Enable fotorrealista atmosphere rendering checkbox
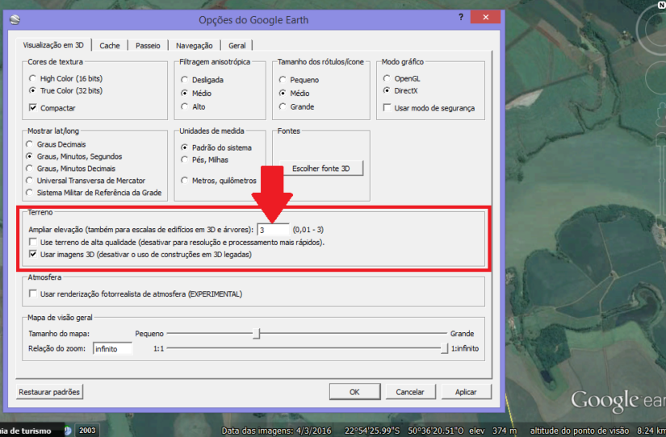 pos(33,293)
